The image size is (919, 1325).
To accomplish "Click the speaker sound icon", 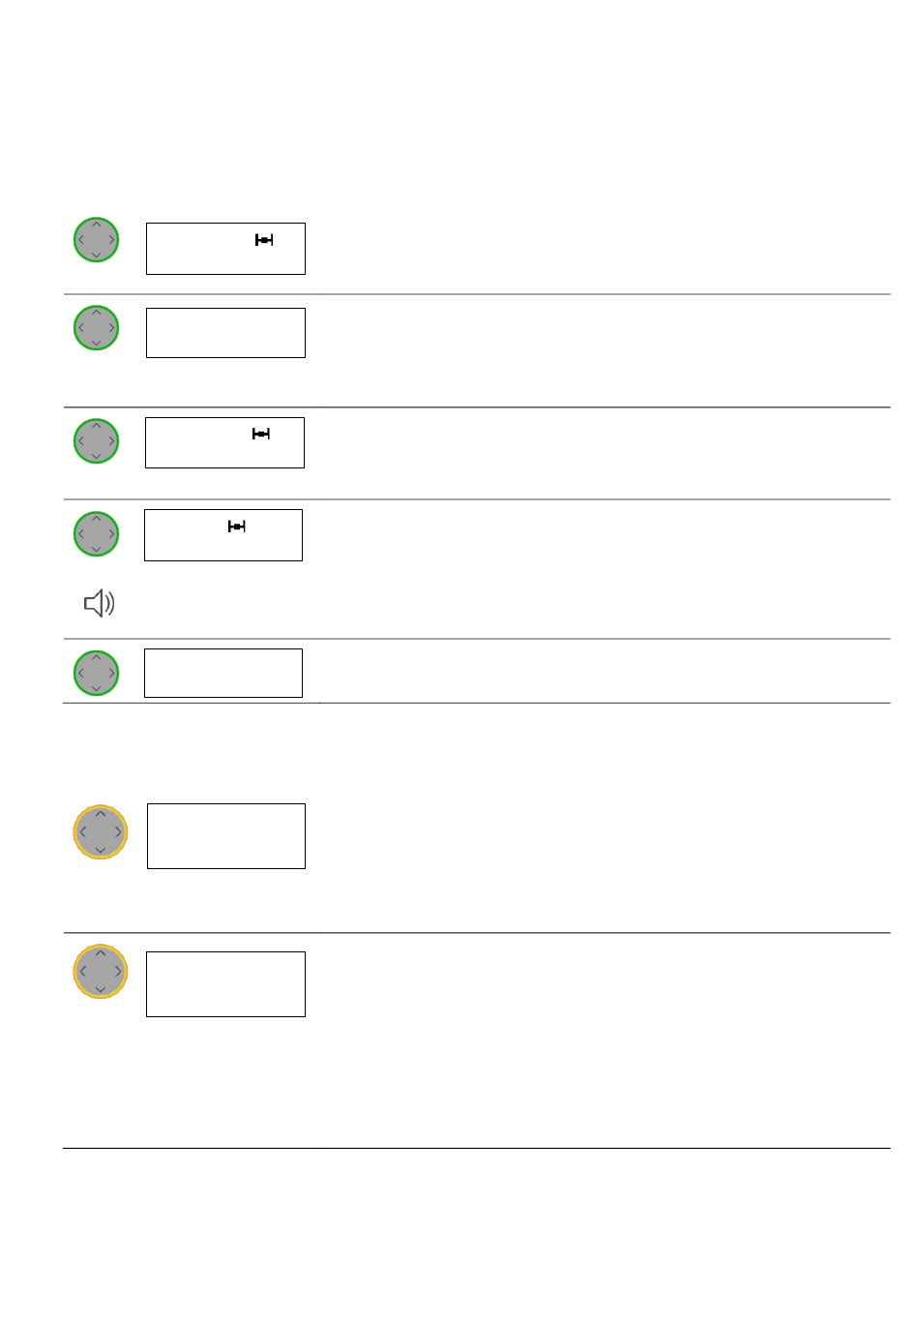I will pyautogui.click(x=100, y=604).
